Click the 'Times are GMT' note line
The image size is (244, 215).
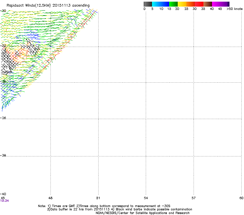[104, 206]
